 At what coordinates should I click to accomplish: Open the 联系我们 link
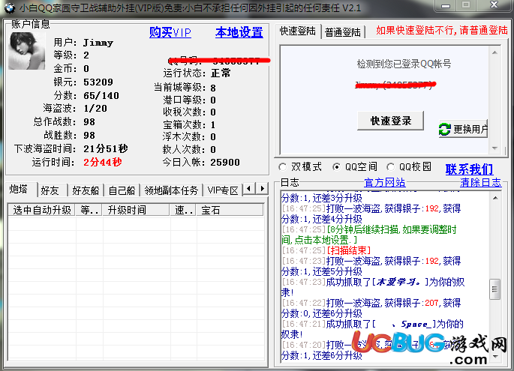pyautogui.click(x=469, y=169)
